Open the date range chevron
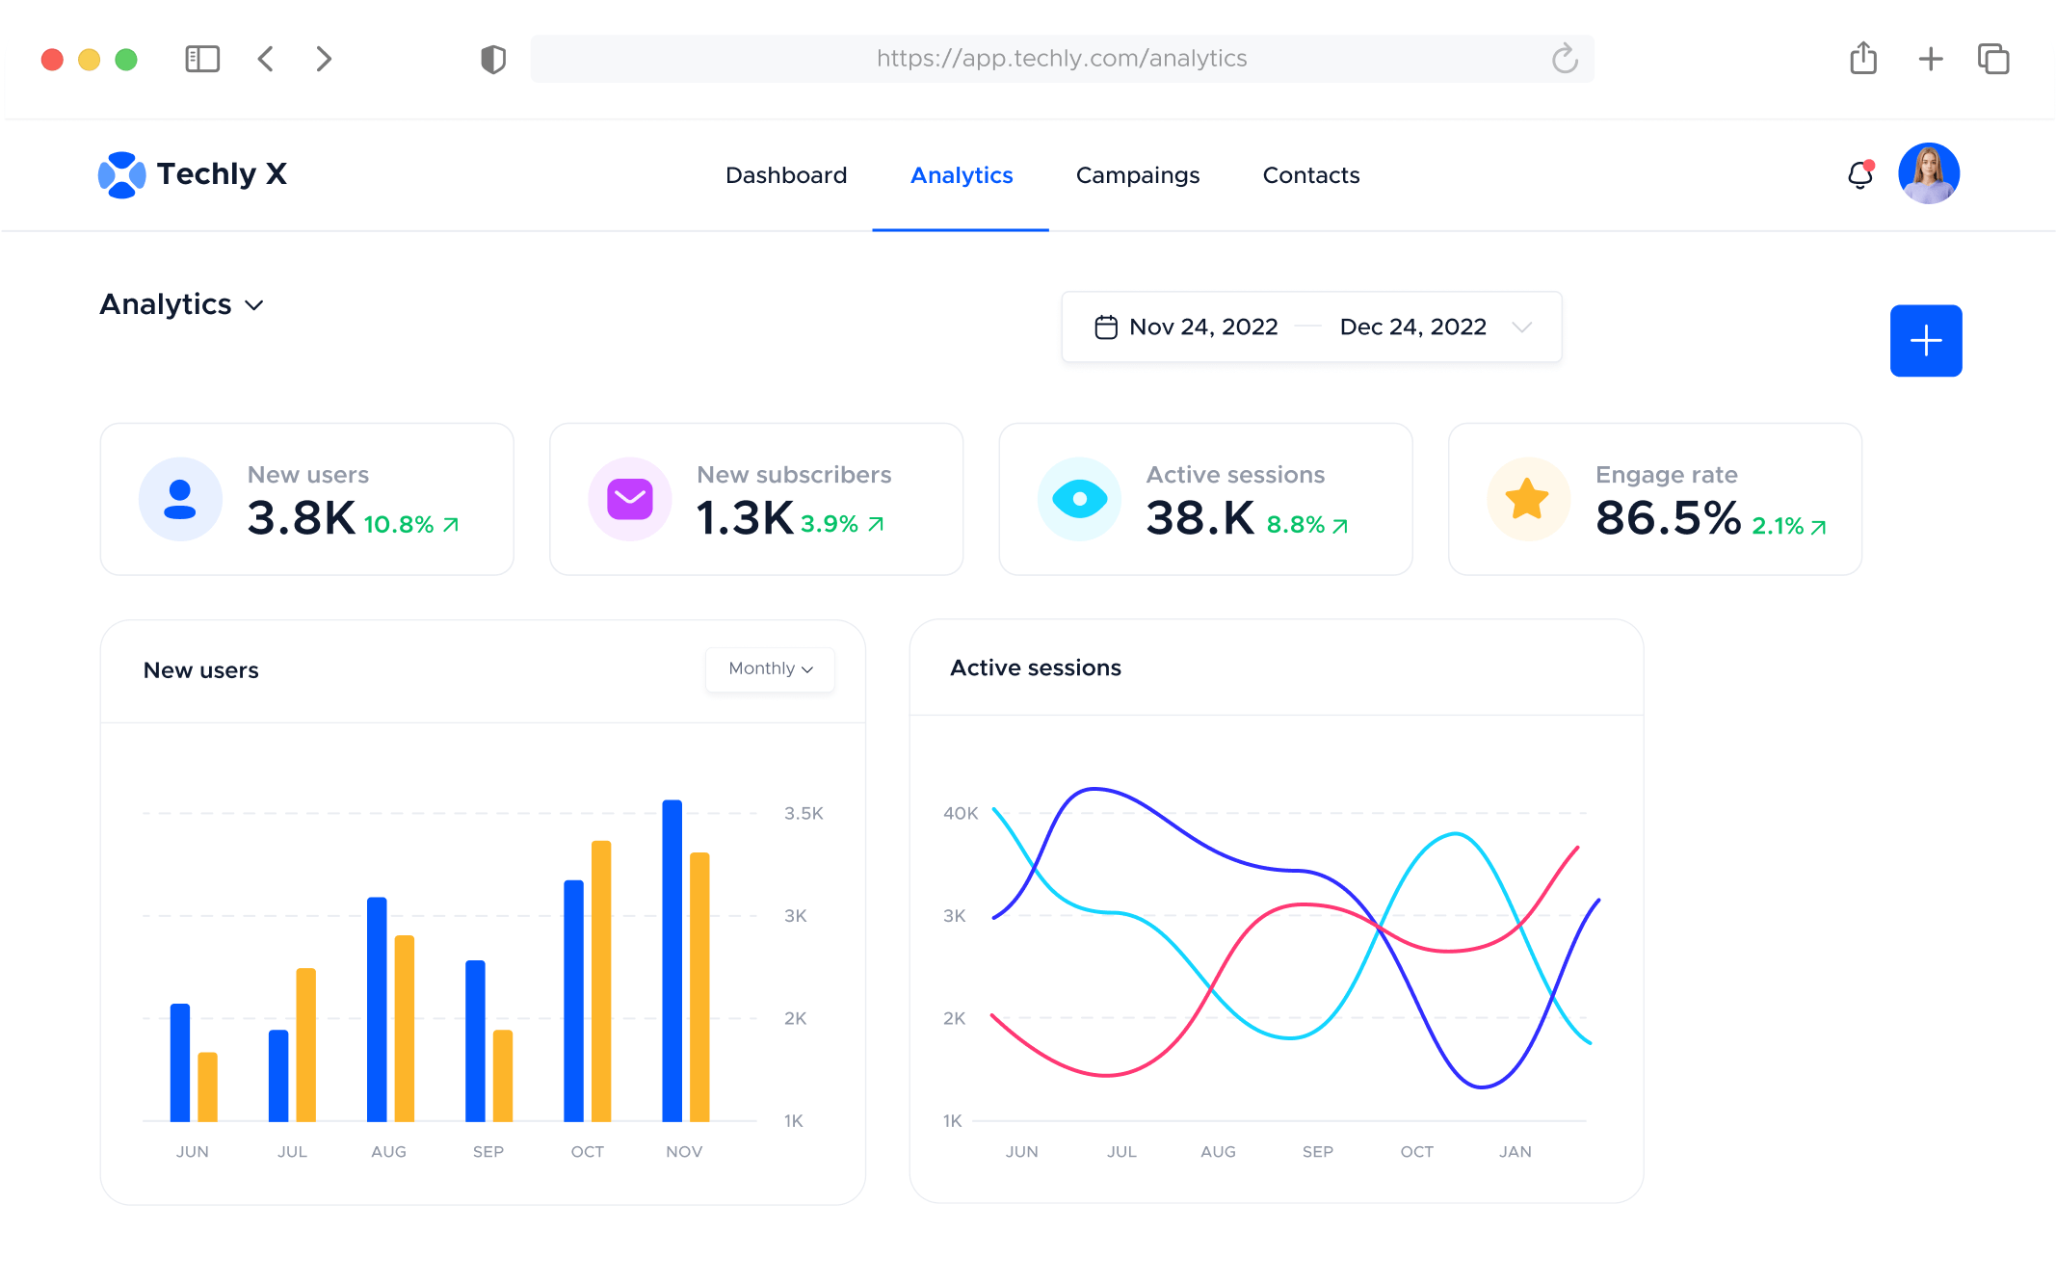This screenshot has width=2056, height=1283. (x=1522, y=327)
